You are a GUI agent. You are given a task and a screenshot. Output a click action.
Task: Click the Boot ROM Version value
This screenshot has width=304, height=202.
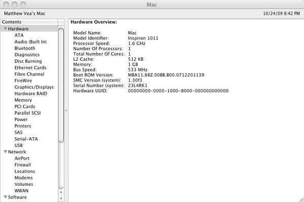[x=166, y=75]
